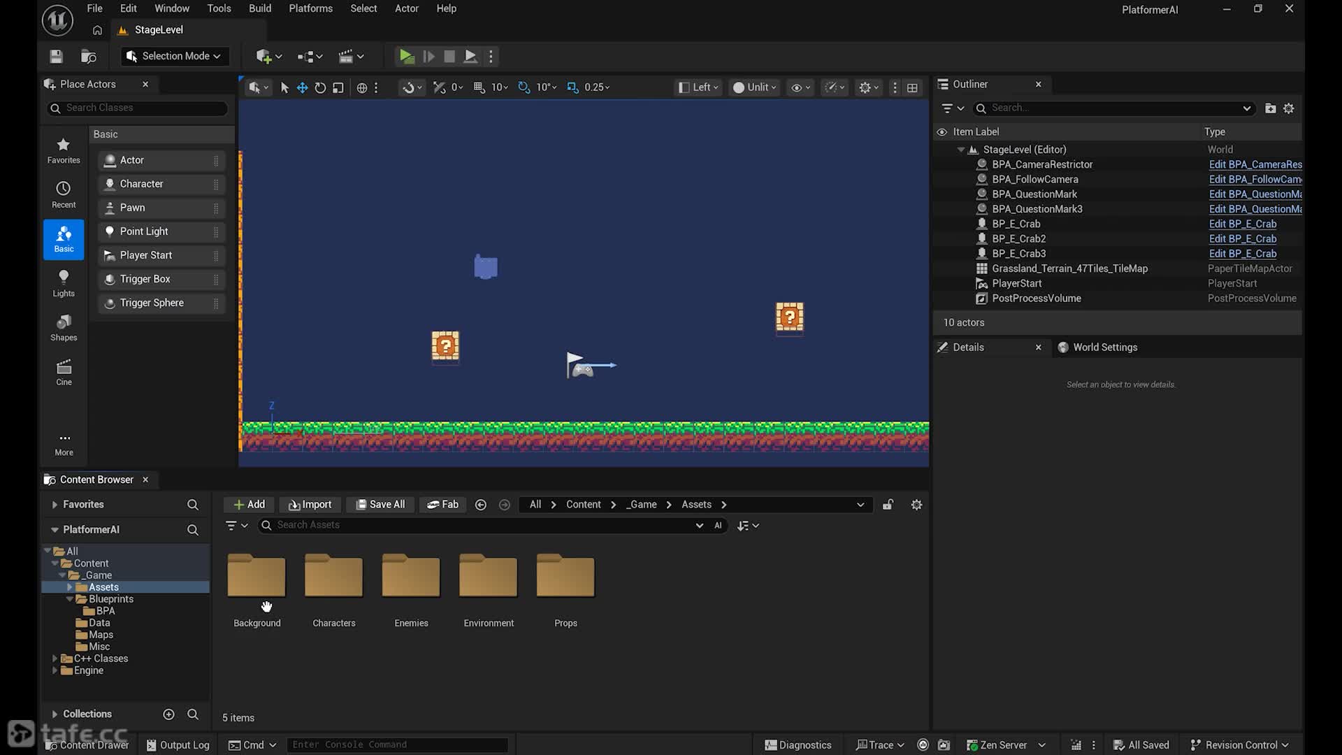The width and height of the screenshot is (1342, 755).
Task: Open the Left viewport orientation dropdown
Action: tap(698, 87)
